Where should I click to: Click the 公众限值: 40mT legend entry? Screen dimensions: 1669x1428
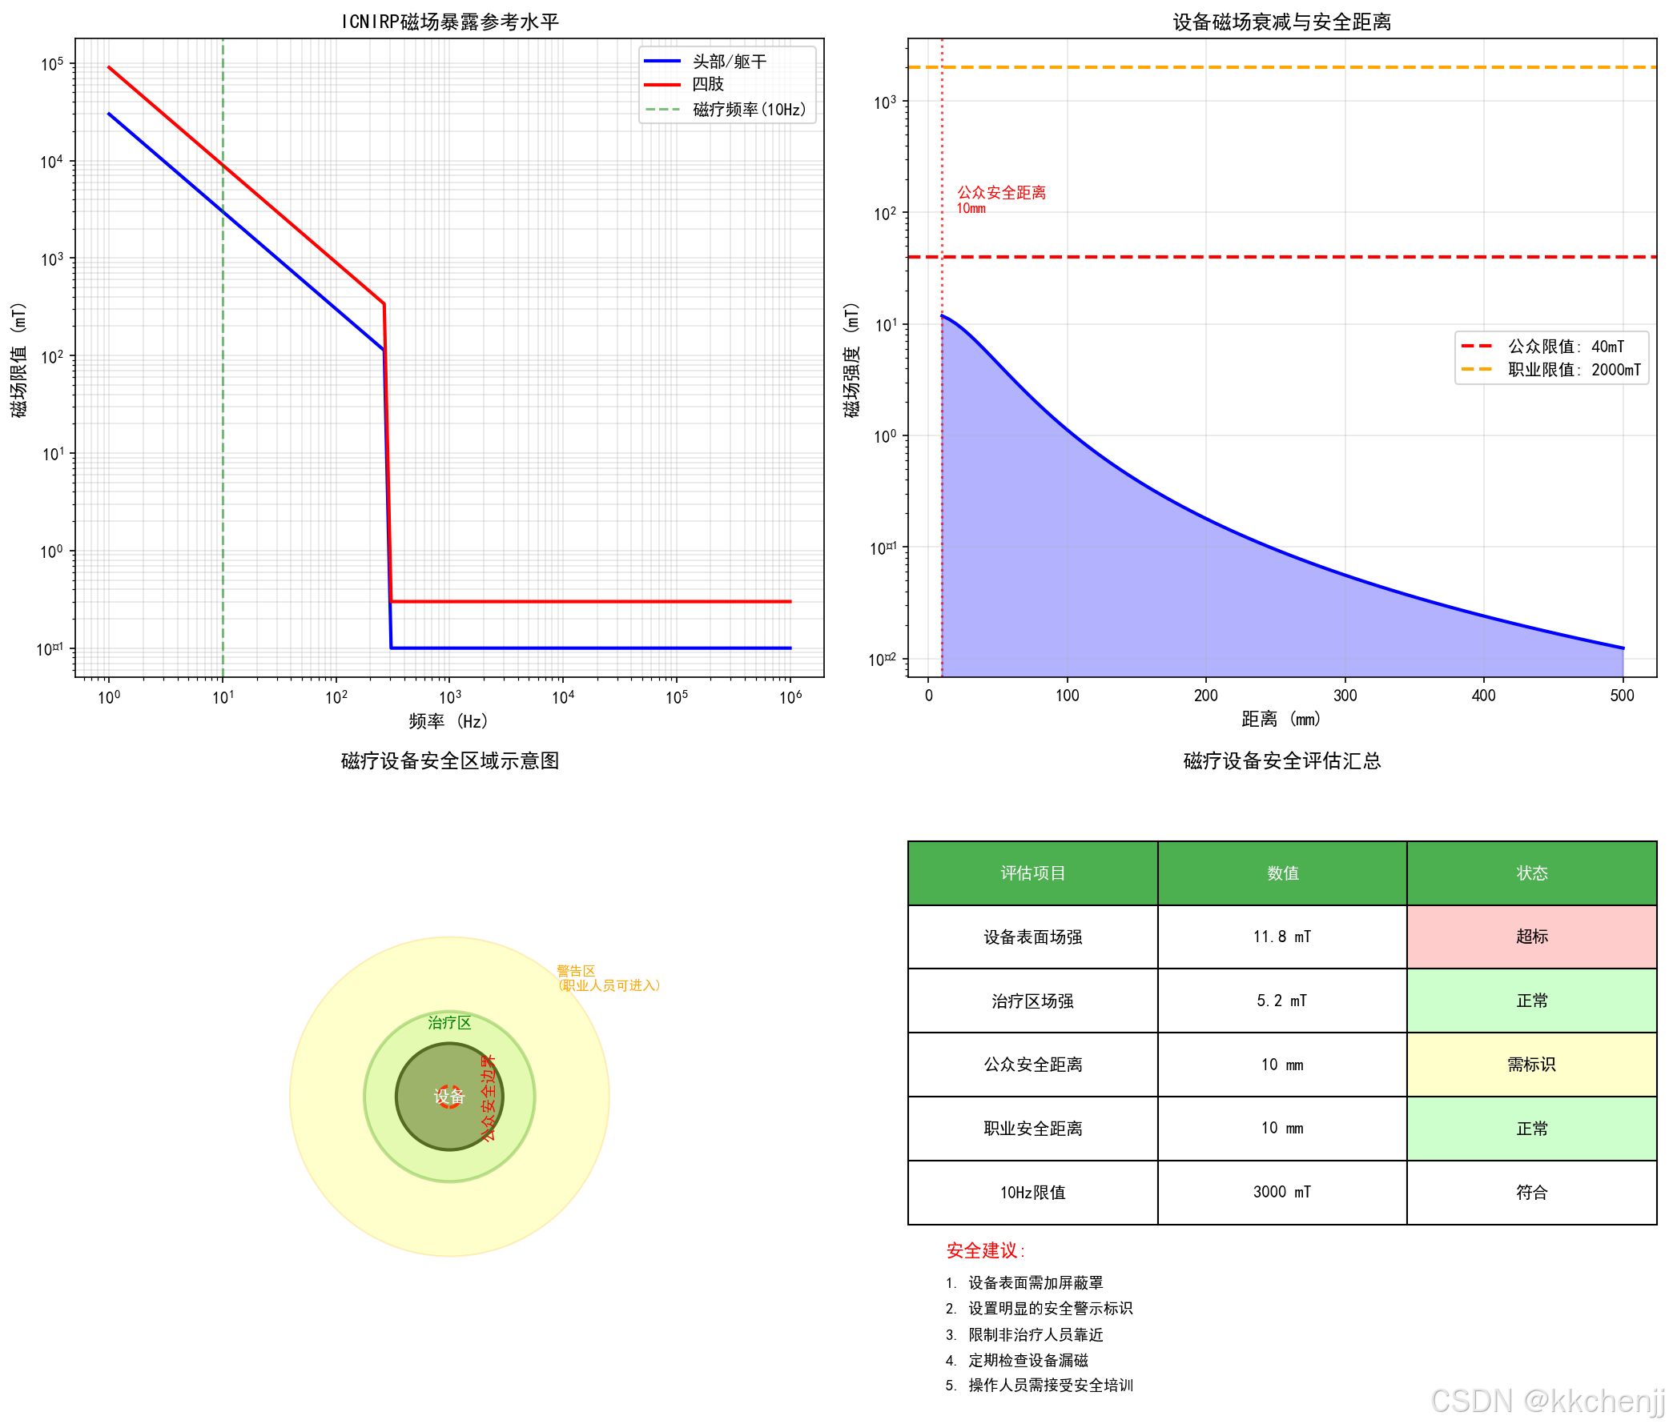tap(1565, 346)
